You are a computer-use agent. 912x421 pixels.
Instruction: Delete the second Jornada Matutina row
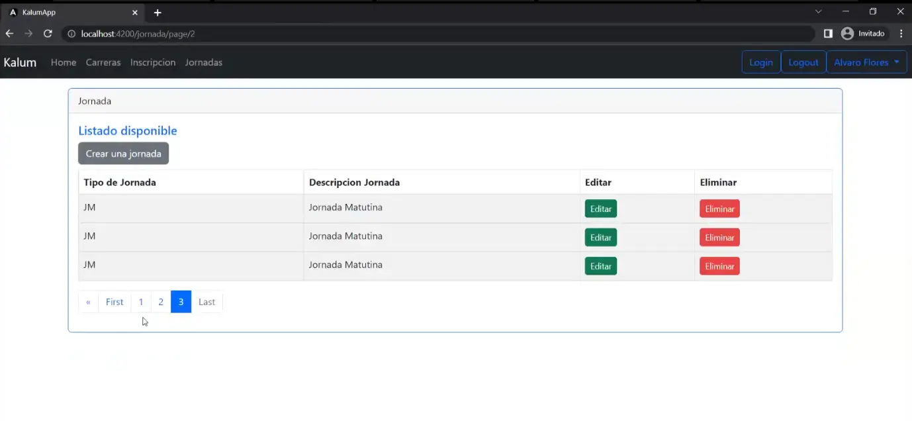(719, 238)
